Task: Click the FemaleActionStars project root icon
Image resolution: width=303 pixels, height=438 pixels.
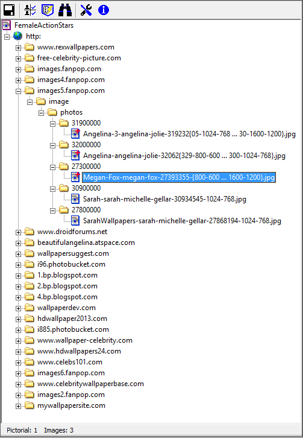Action: [7, 25]
